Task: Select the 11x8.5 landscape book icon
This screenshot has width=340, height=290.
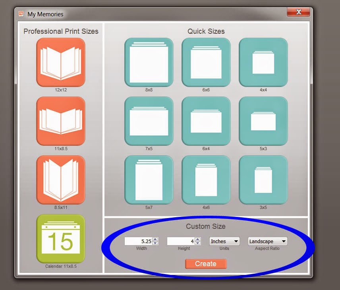Action: pos(61,121)
